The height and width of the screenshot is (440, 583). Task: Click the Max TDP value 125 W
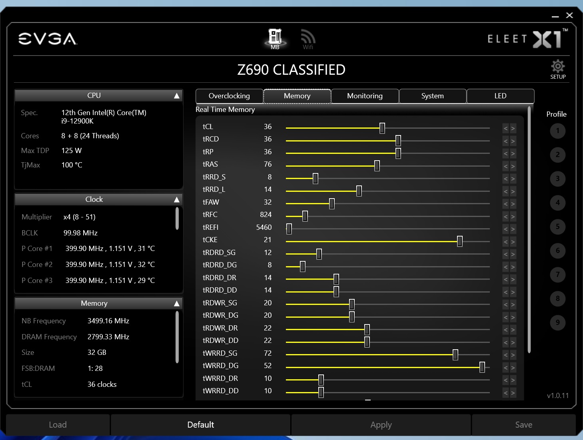72,151
